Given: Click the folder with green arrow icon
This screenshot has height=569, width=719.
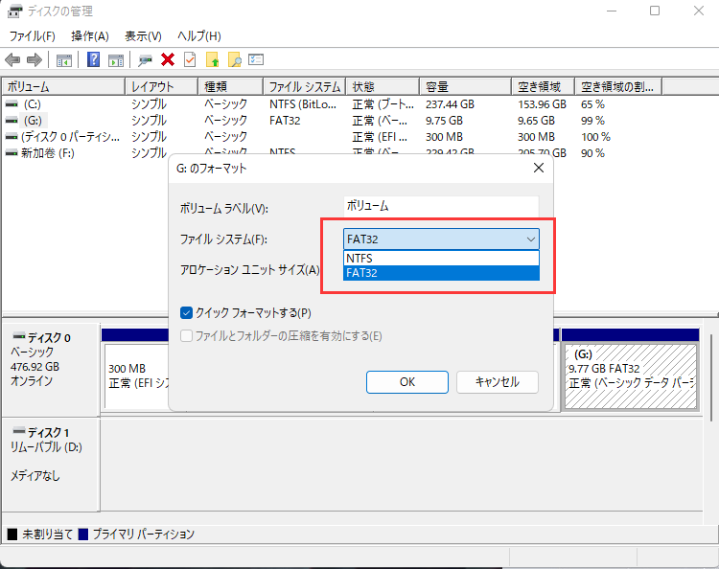Looking at the screenshot, I should pyautogui.click(x=212, y=59).
